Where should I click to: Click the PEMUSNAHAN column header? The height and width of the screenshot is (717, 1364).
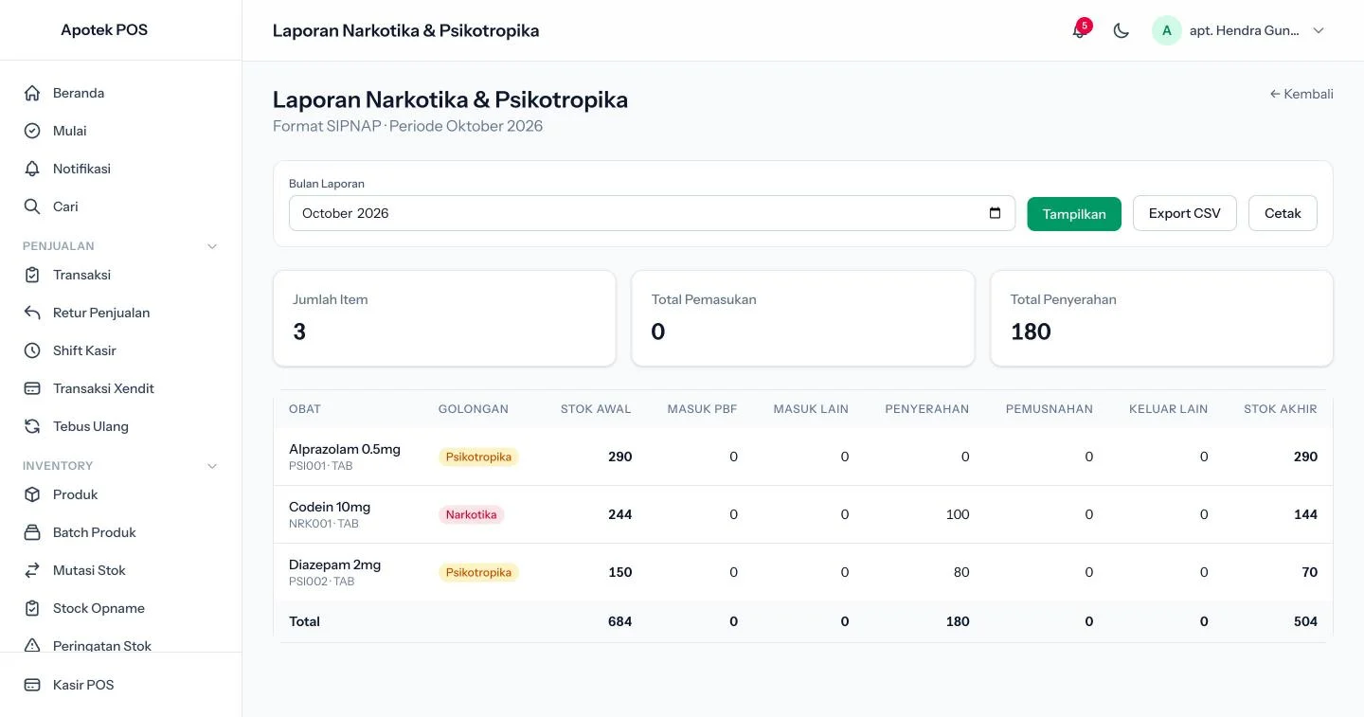click(1050, 409)
